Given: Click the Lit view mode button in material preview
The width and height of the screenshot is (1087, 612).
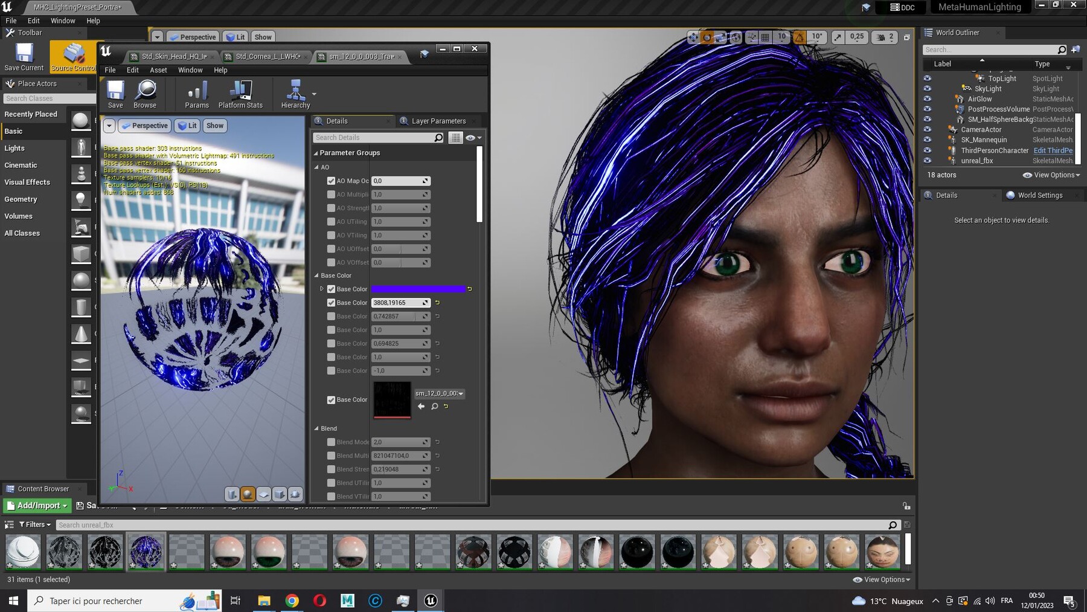Looking at the screenshot, I should 188,126.
